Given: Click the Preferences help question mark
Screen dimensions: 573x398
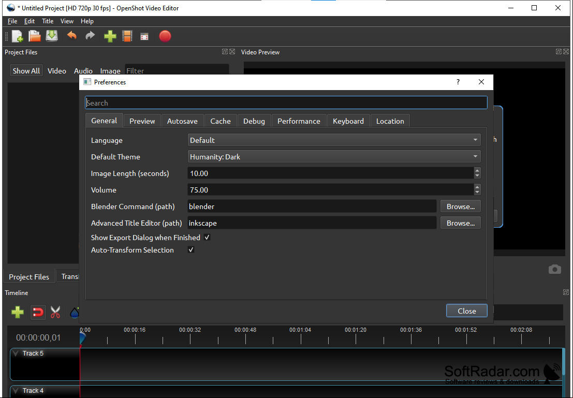Looking at the screenshot, I should pyautogui.click(x=458, y=82).
